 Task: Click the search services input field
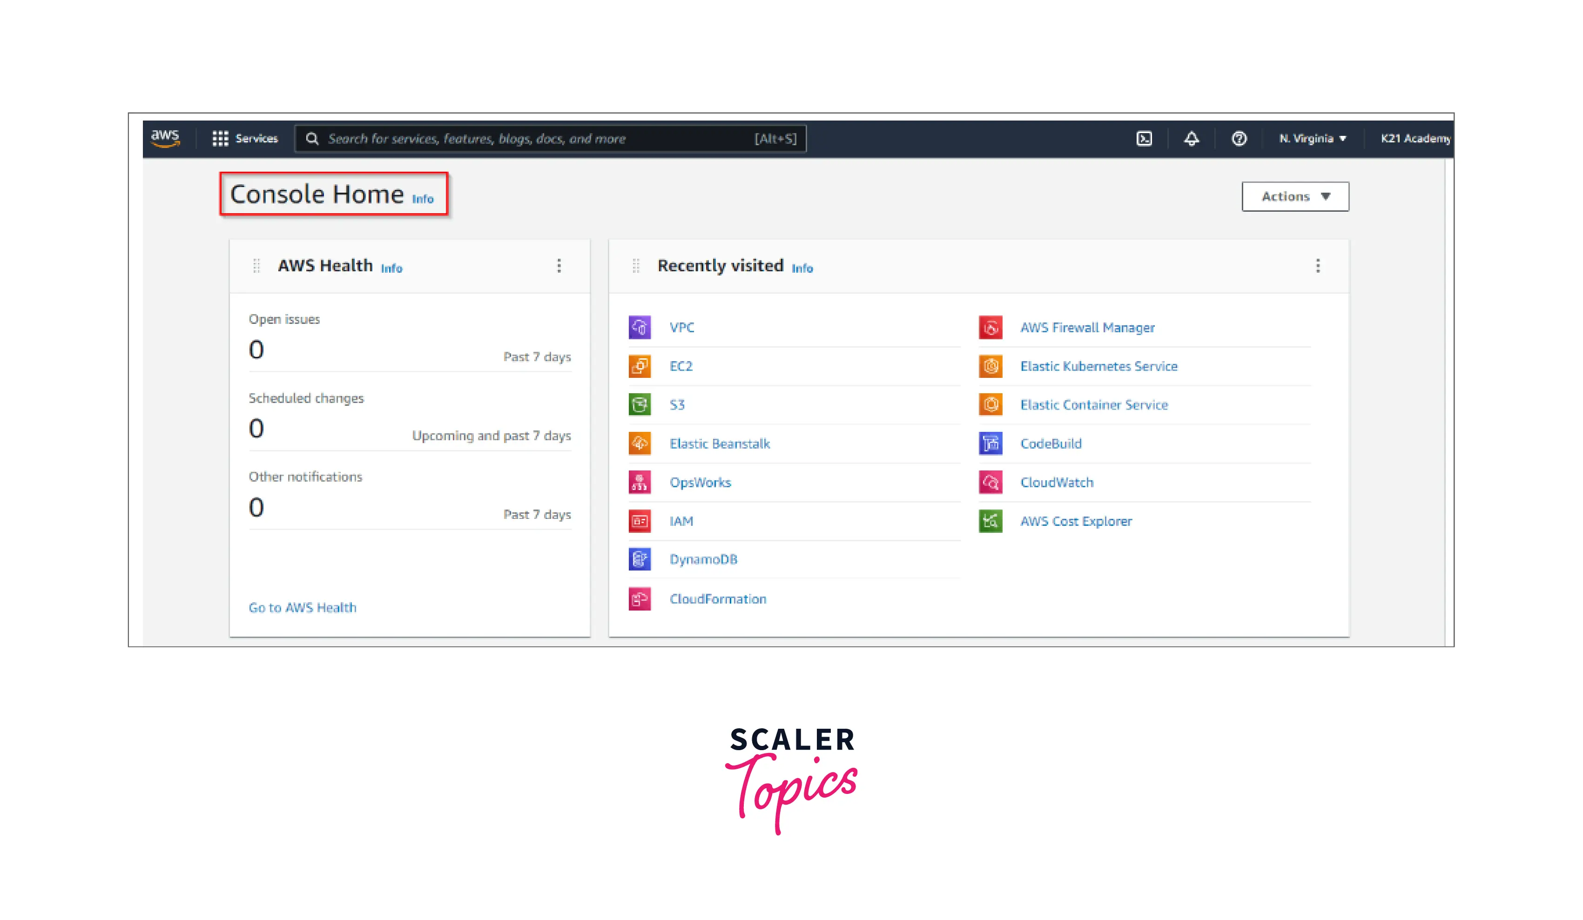[x=540, y=139]
